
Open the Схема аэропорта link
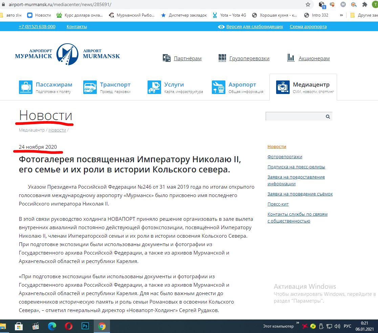click(308, 26)
